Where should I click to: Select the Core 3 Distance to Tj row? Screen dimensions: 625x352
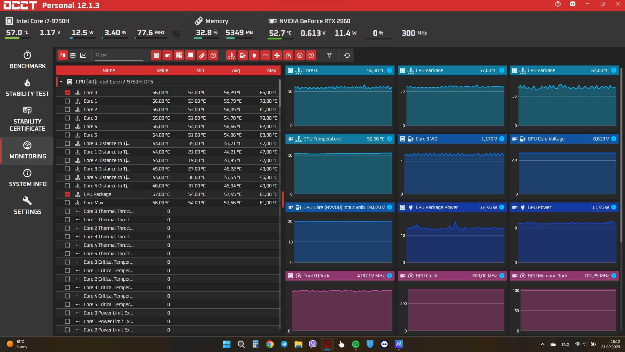[x=168, y=169]
